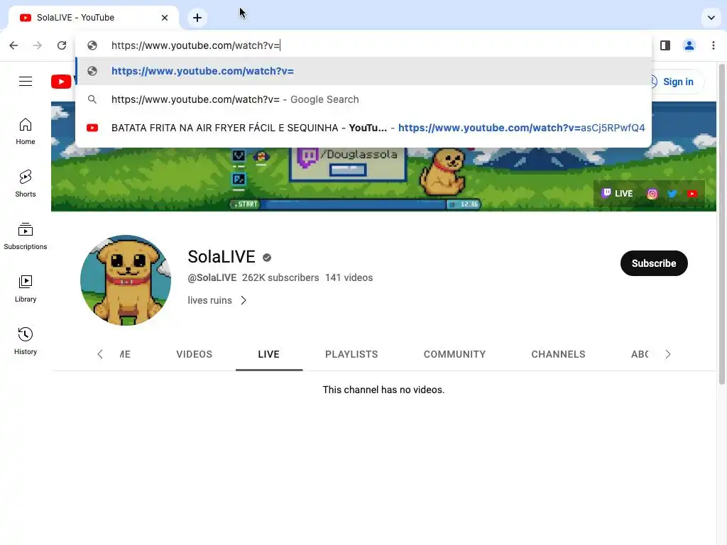The height and width of the screenshot is (545, 727).
Task: Click the SolaLIVE channel name
Action: (x=222, y=257)
